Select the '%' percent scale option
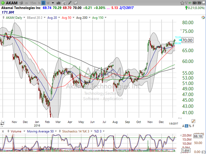The height and width of the screenshot is (154, 206). (190, 126)
